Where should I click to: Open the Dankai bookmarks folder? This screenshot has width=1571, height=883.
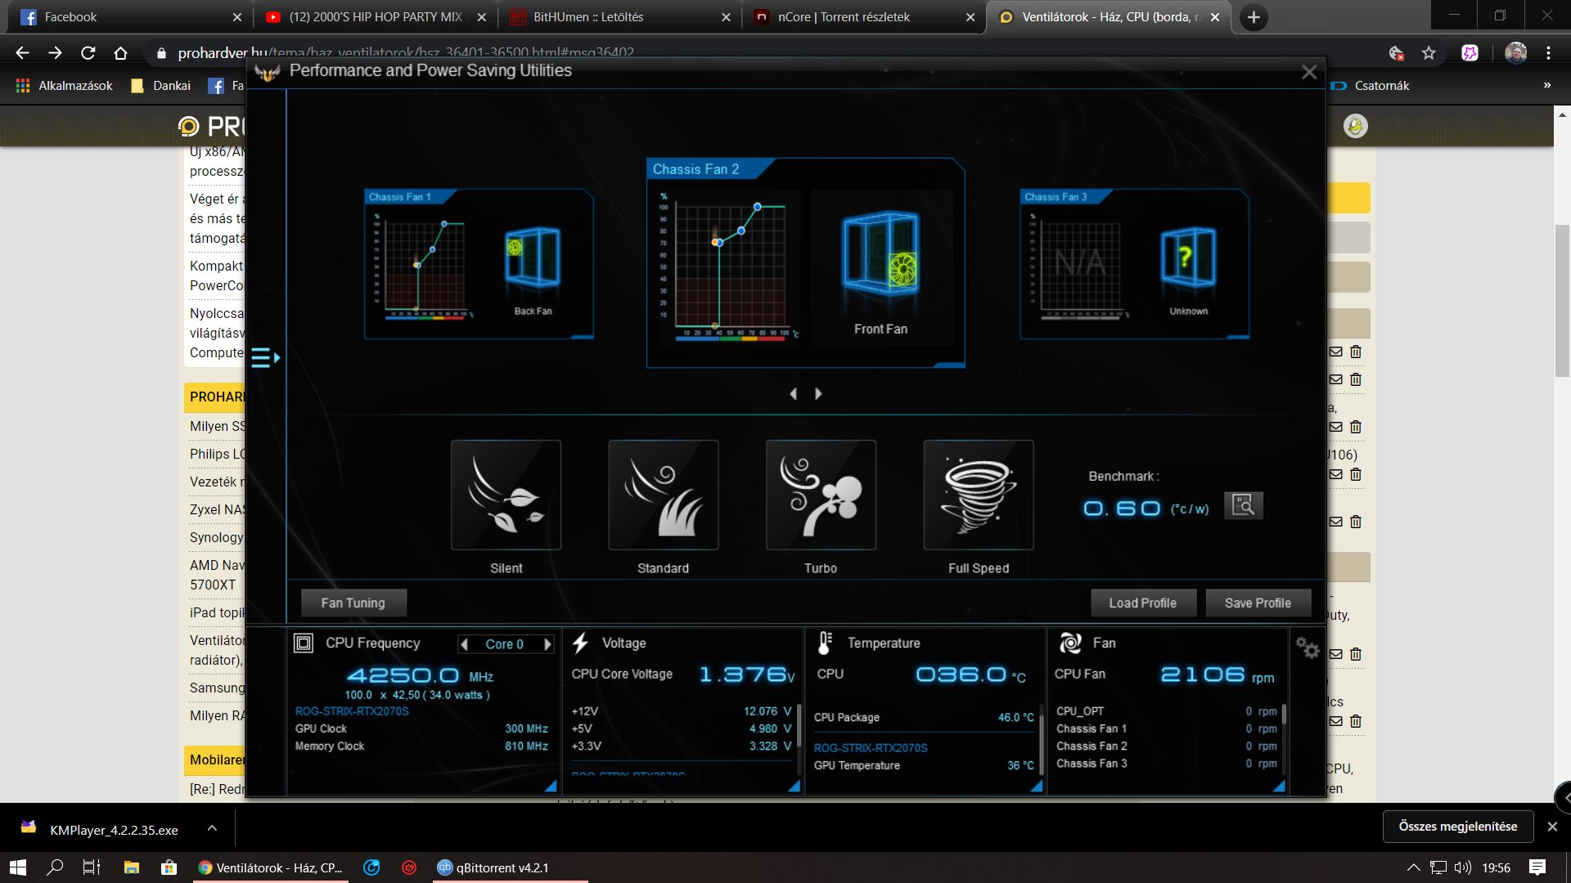click(160, 86)
